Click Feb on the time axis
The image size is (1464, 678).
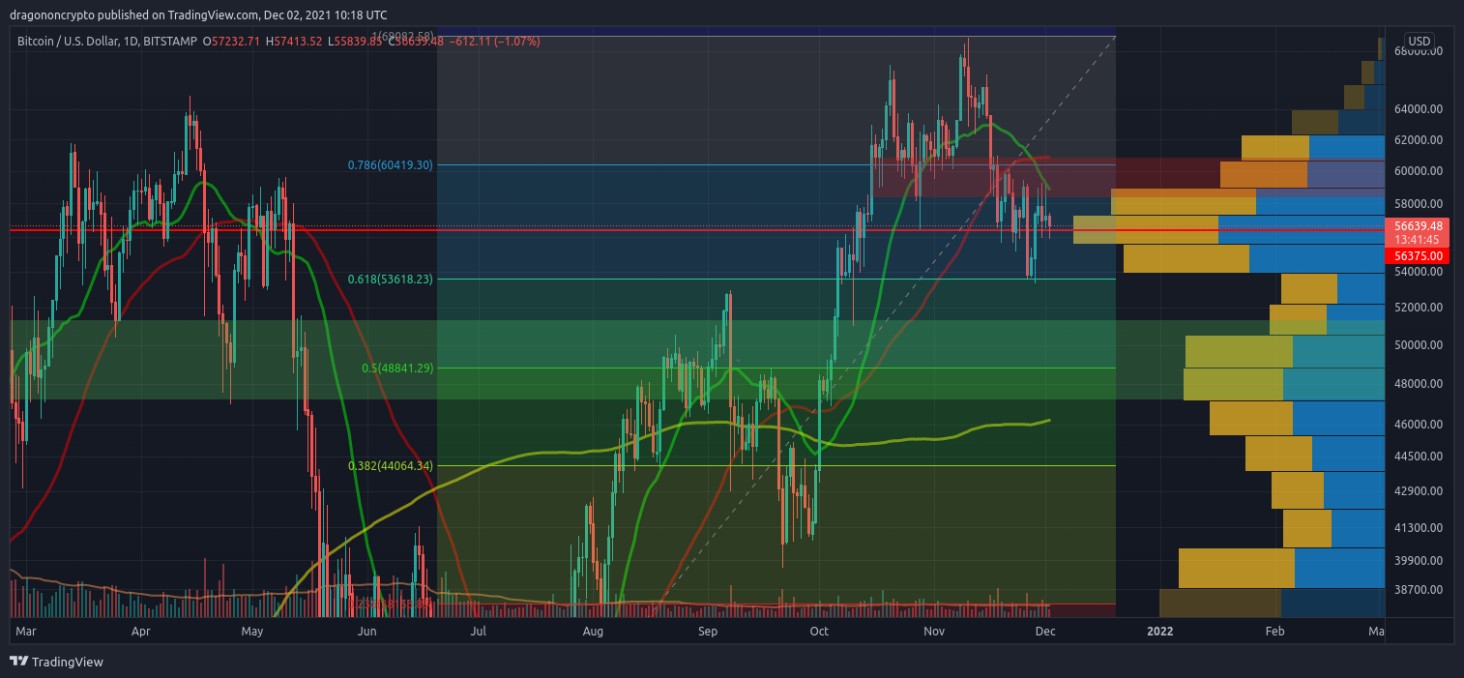(x=1274, y=632)
